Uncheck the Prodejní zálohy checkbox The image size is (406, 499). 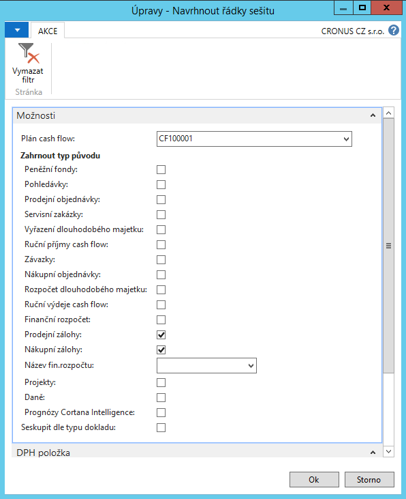pos(161,334)
